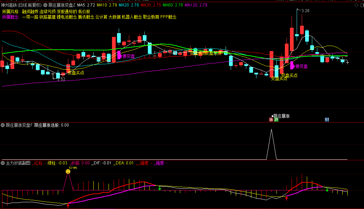
Task: Click the 机器人概念 concept tag
Action: coord(132,17)
